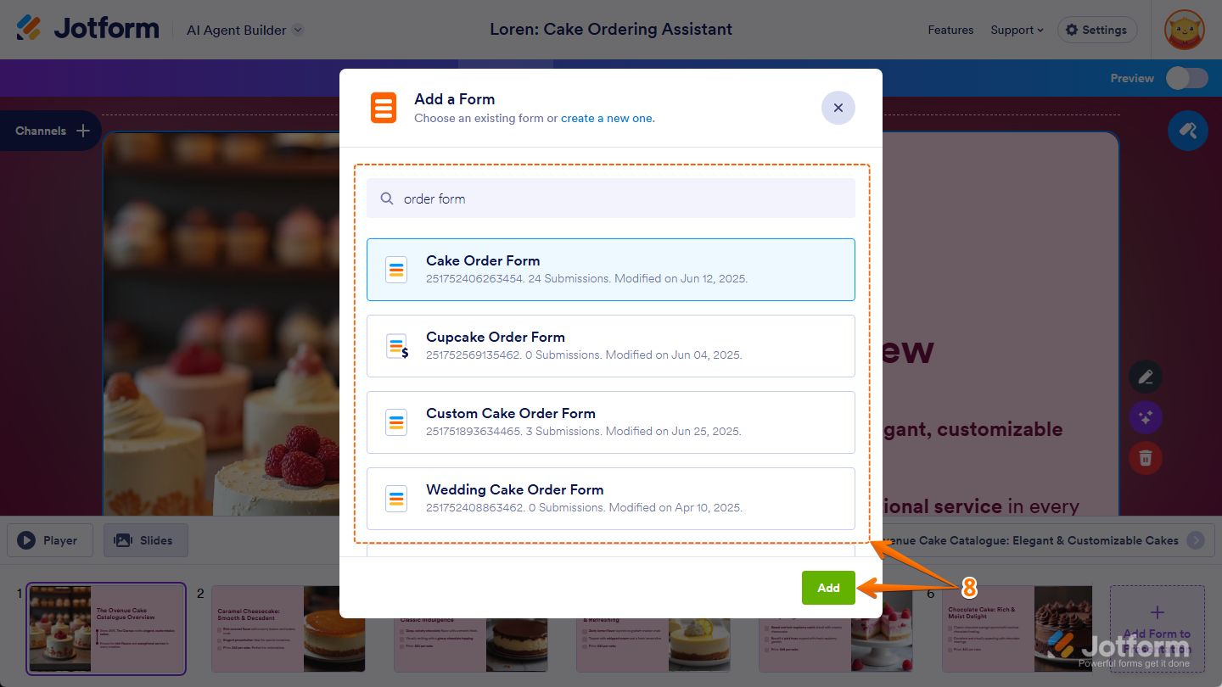The height and width of the screenshot is (687, 1222).
Task: Click the pencil edit slide icon
Action: coord(1146,377)
